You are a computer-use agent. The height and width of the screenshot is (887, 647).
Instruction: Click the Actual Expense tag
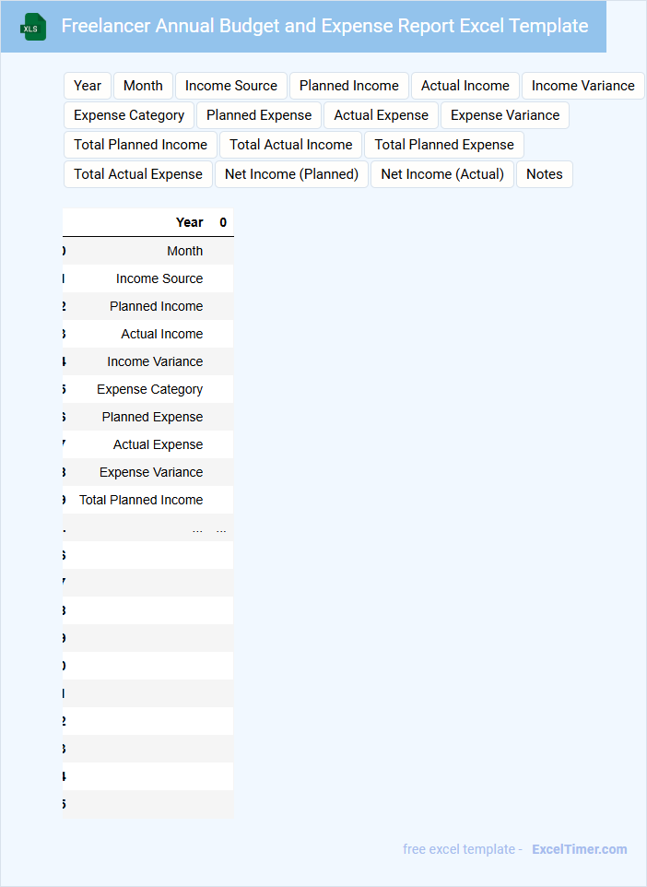(382, 115)
